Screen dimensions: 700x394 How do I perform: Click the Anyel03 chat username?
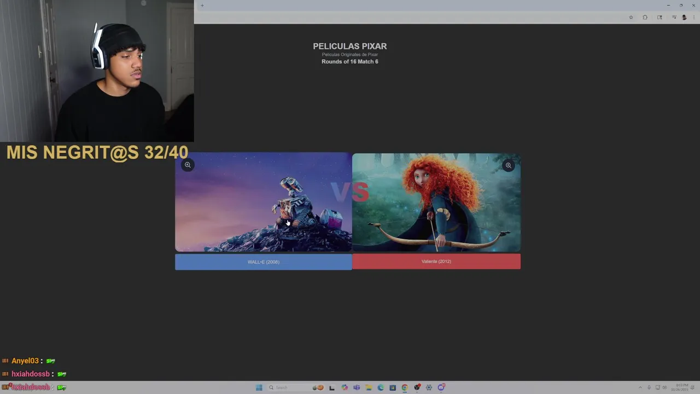click(x=25, y=361)
